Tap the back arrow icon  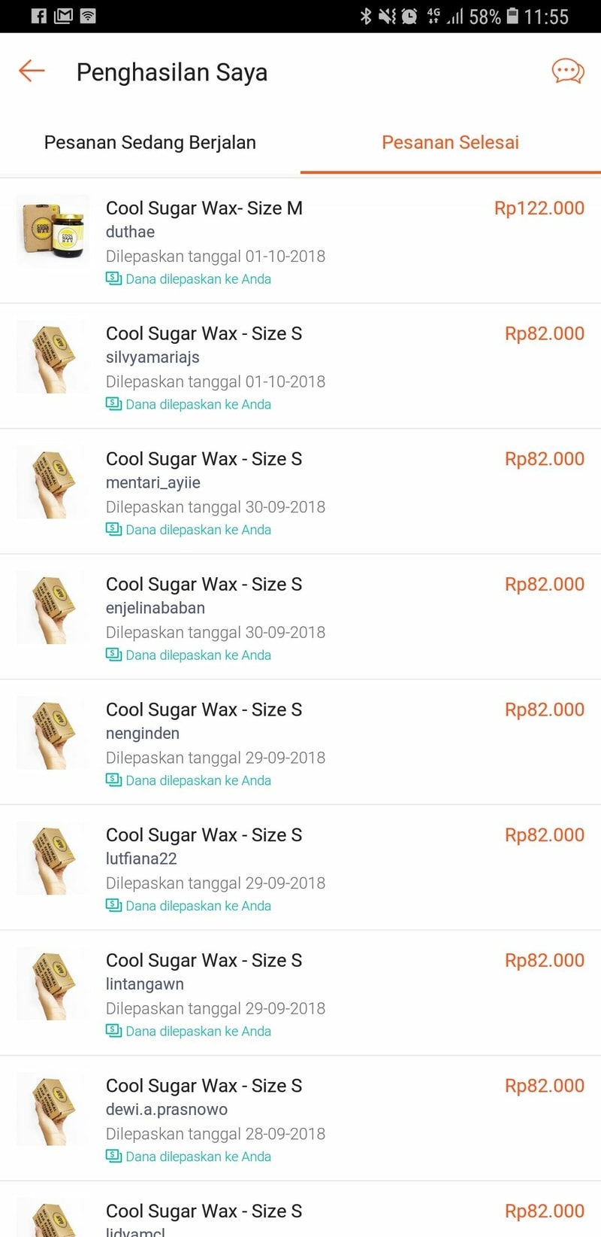tap(32, 71)
